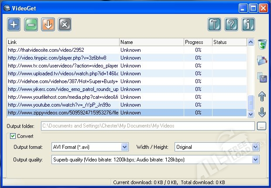Screen dimensions: 271x188
Task: Click the gray X stop button
Action: pyautogui.click(x=65, y=24)
